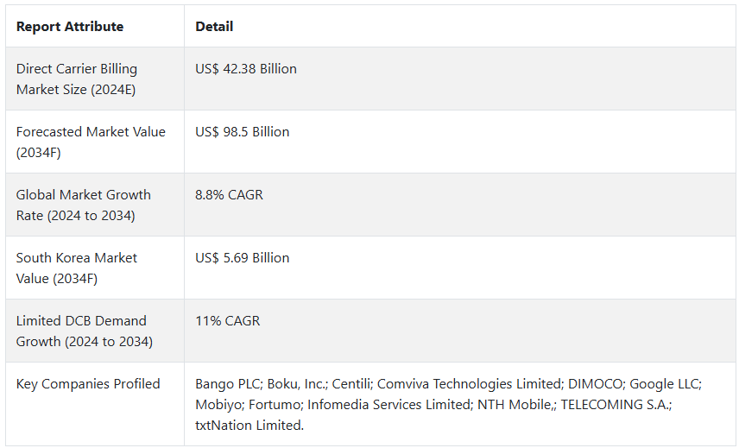Click the US$ 98.5 Billion value
739x448 pixels.
(243, 132)
